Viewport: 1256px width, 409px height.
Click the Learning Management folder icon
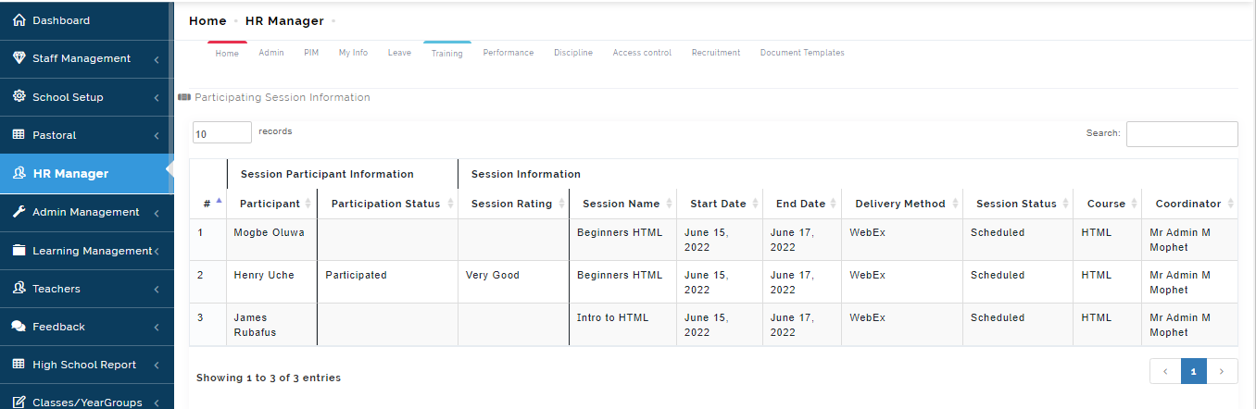click(19, 250)
